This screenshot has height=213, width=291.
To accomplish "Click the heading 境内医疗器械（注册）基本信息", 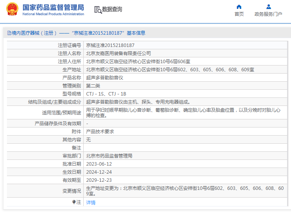I will coord(78,33).
